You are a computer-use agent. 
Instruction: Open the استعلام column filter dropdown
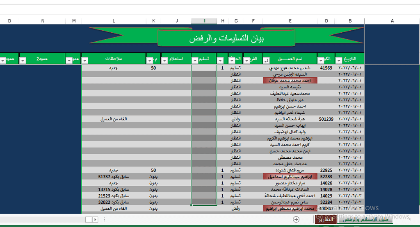(x=164, y=61)
